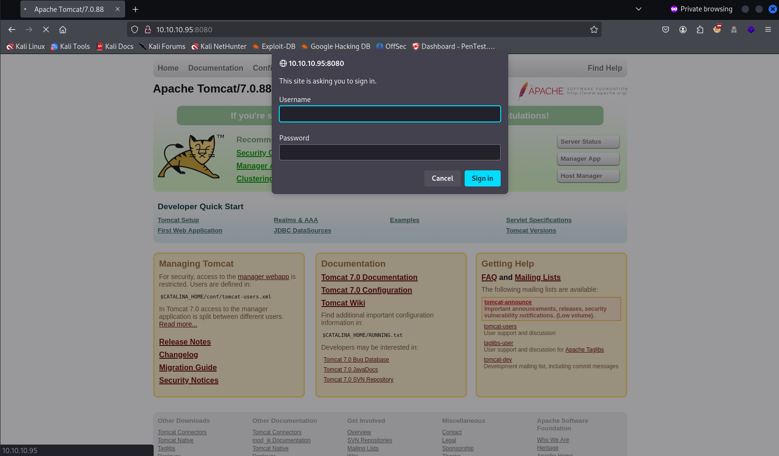Open Kali Tools bookmark
Screen dimensions: 779x456
(70, 47)
